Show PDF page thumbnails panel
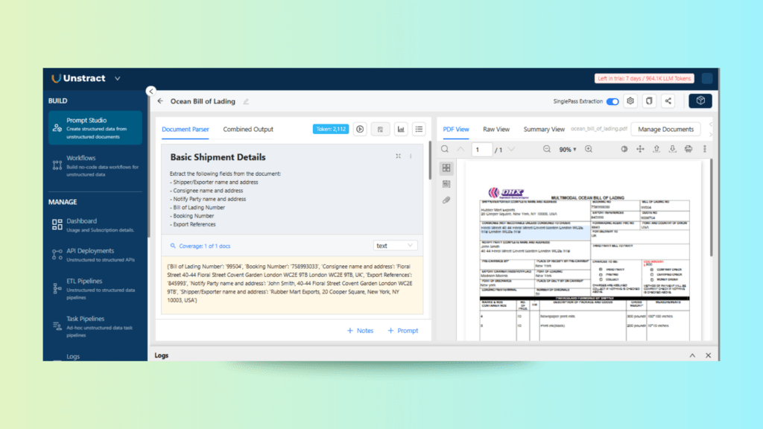763x429 pixels. (446, 168)
